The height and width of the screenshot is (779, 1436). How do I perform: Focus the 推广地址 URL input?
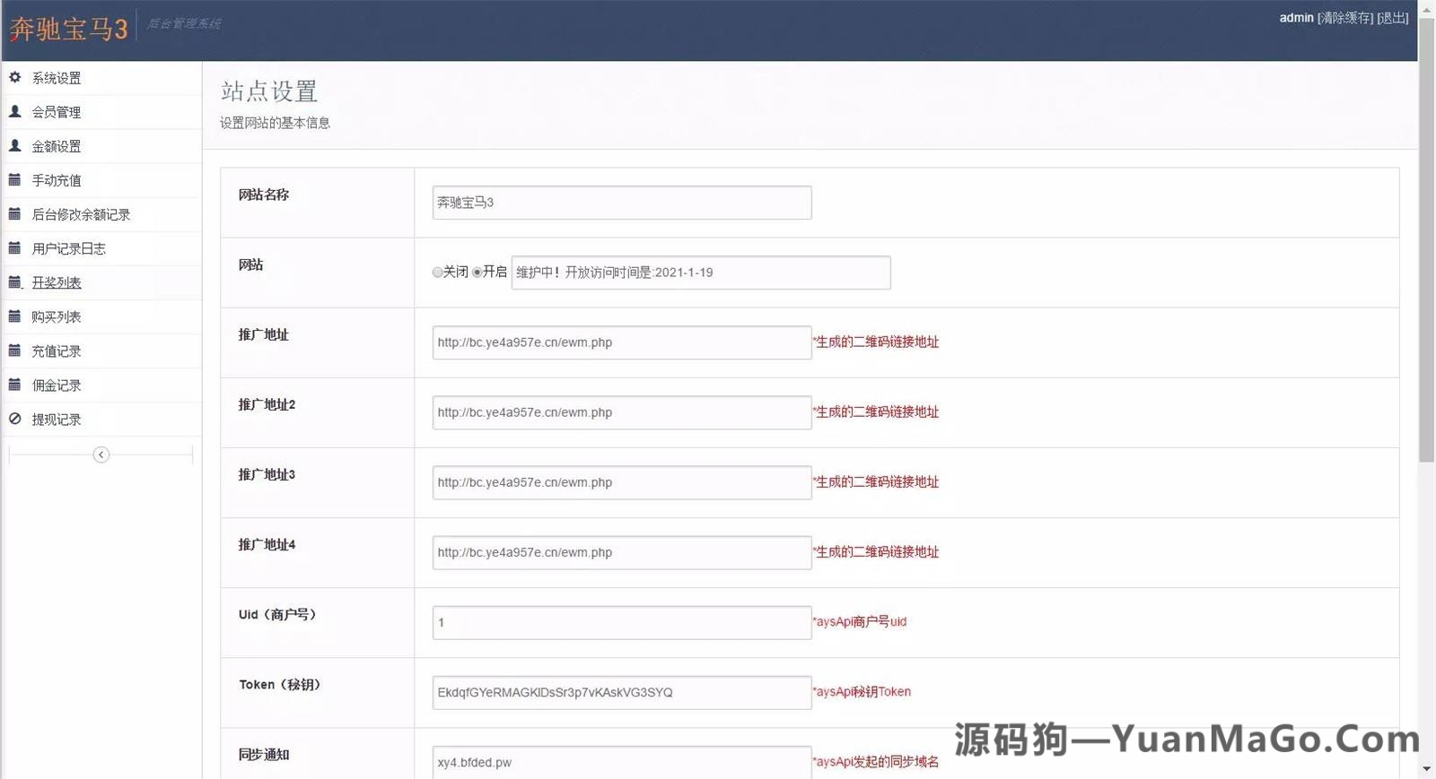point(622,342)
